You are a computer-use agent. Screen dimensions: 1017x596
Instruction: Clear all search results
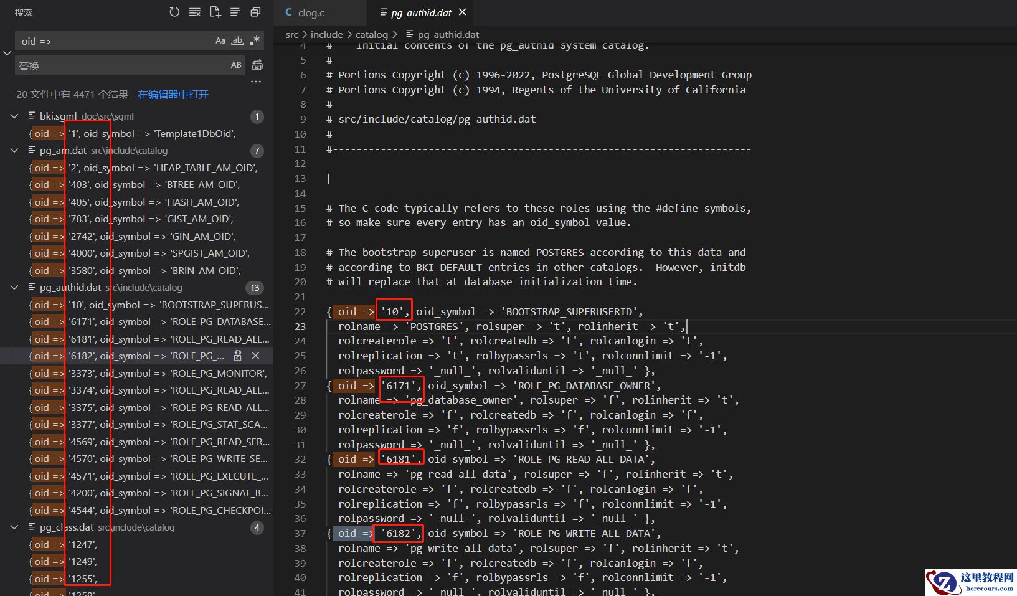tap(195, 12)
